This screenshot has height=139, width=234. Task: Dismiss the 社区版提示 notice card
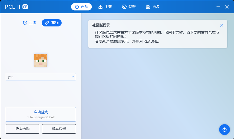[x=222, y=25]
